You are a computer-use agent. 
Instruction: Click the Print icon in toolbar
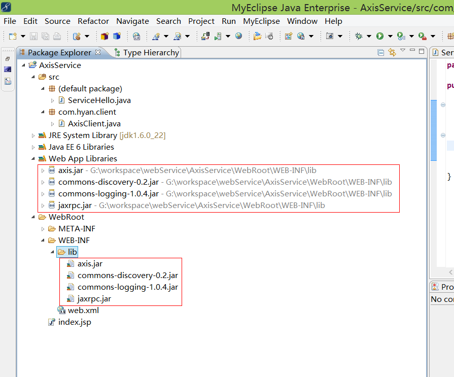(57, 36)
